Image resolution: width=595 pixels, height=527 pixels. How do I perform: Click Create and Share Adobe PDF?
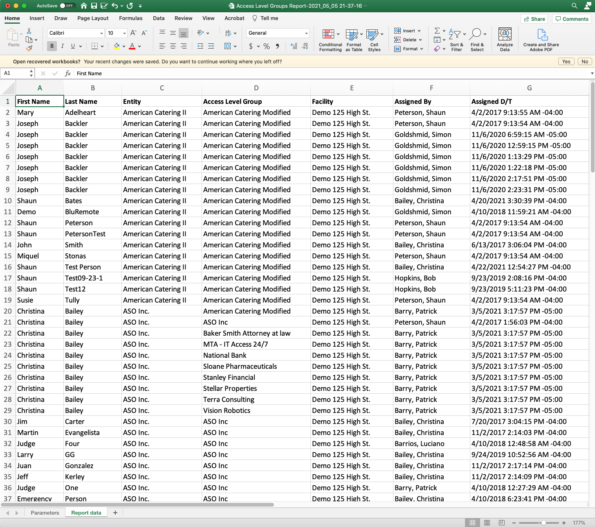pos(541,40)
